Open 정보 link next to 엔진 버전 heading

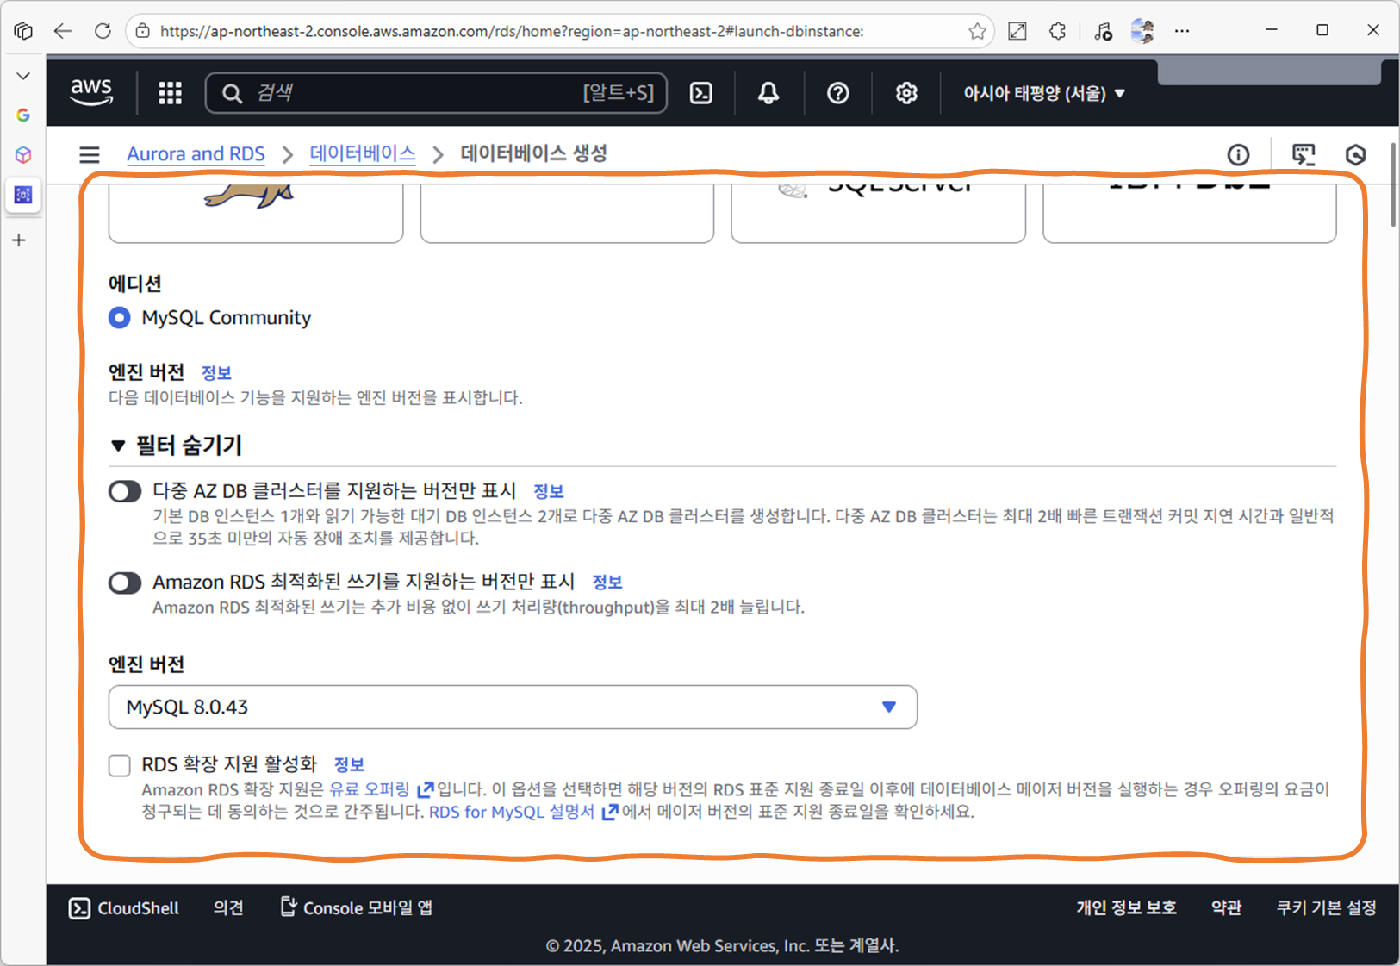coord(216,373)
